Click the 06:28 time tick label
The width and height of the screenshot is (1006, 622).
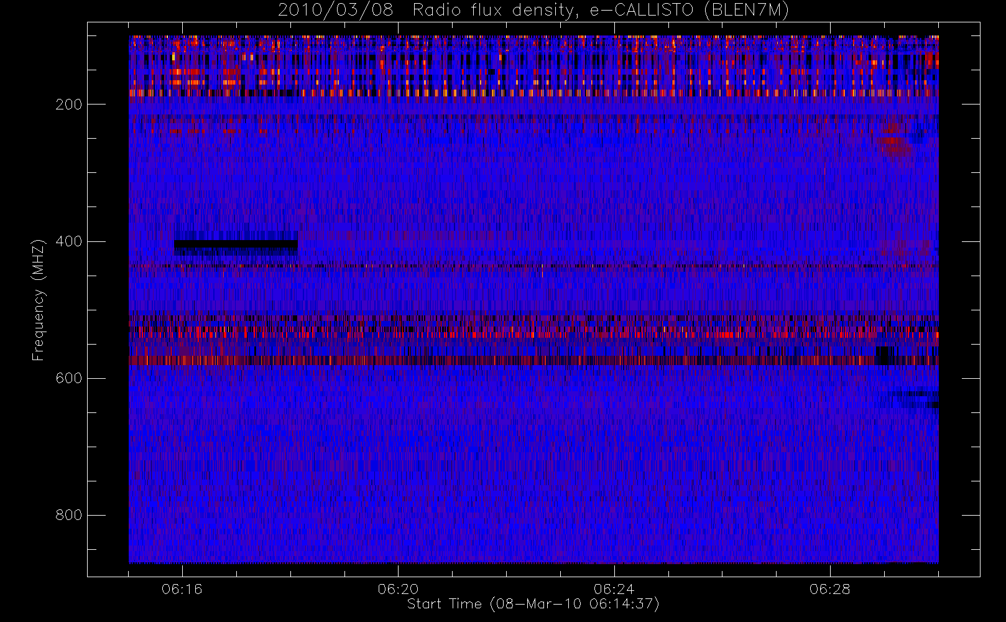coord(829,589)
